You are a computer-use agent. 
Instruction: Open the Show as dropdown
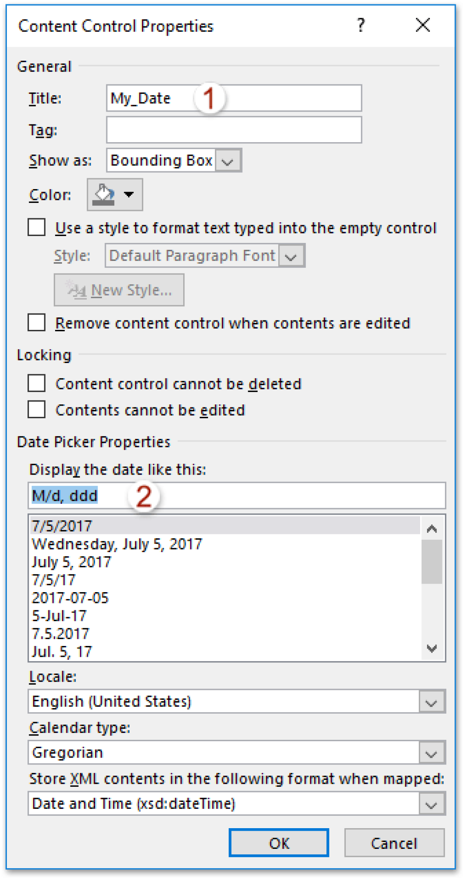[x=229, y=160]
